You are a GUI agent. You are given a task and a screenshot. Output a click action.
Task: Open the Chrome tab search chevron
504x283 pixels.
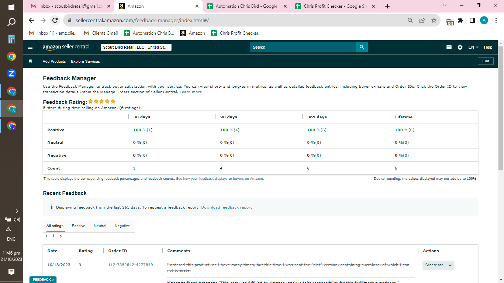(x=444, y=5)
